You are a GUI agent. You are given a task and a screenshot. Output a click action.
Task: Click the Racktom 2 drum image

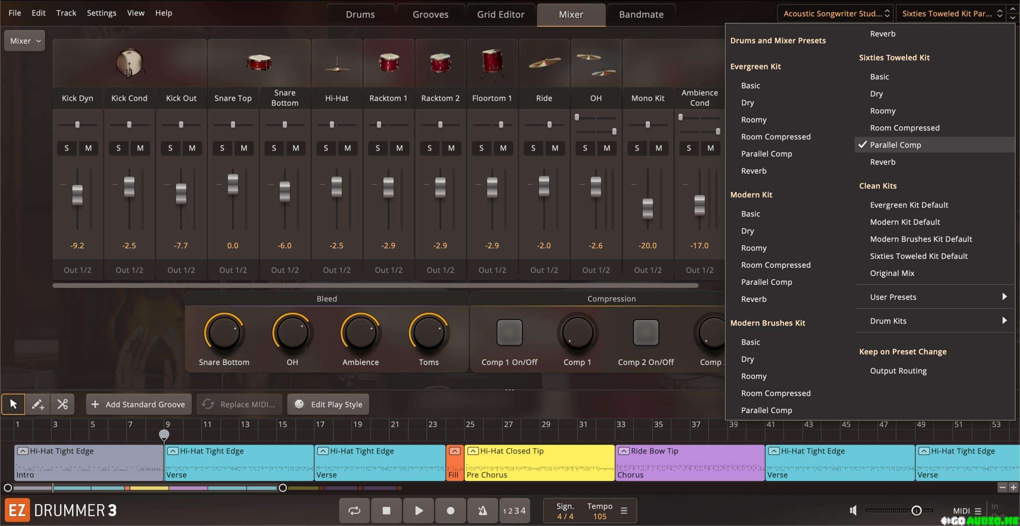[440, 63]
